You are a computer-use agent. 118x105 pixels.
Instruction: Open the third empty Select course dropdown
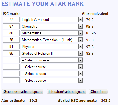(x=52, y=74)
